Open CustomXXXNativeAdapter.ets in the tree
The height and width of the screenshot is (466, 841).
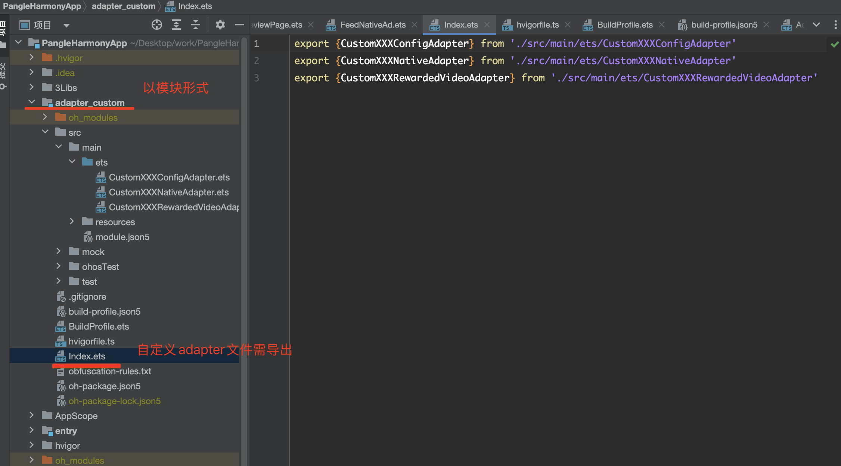click(168, 192)
